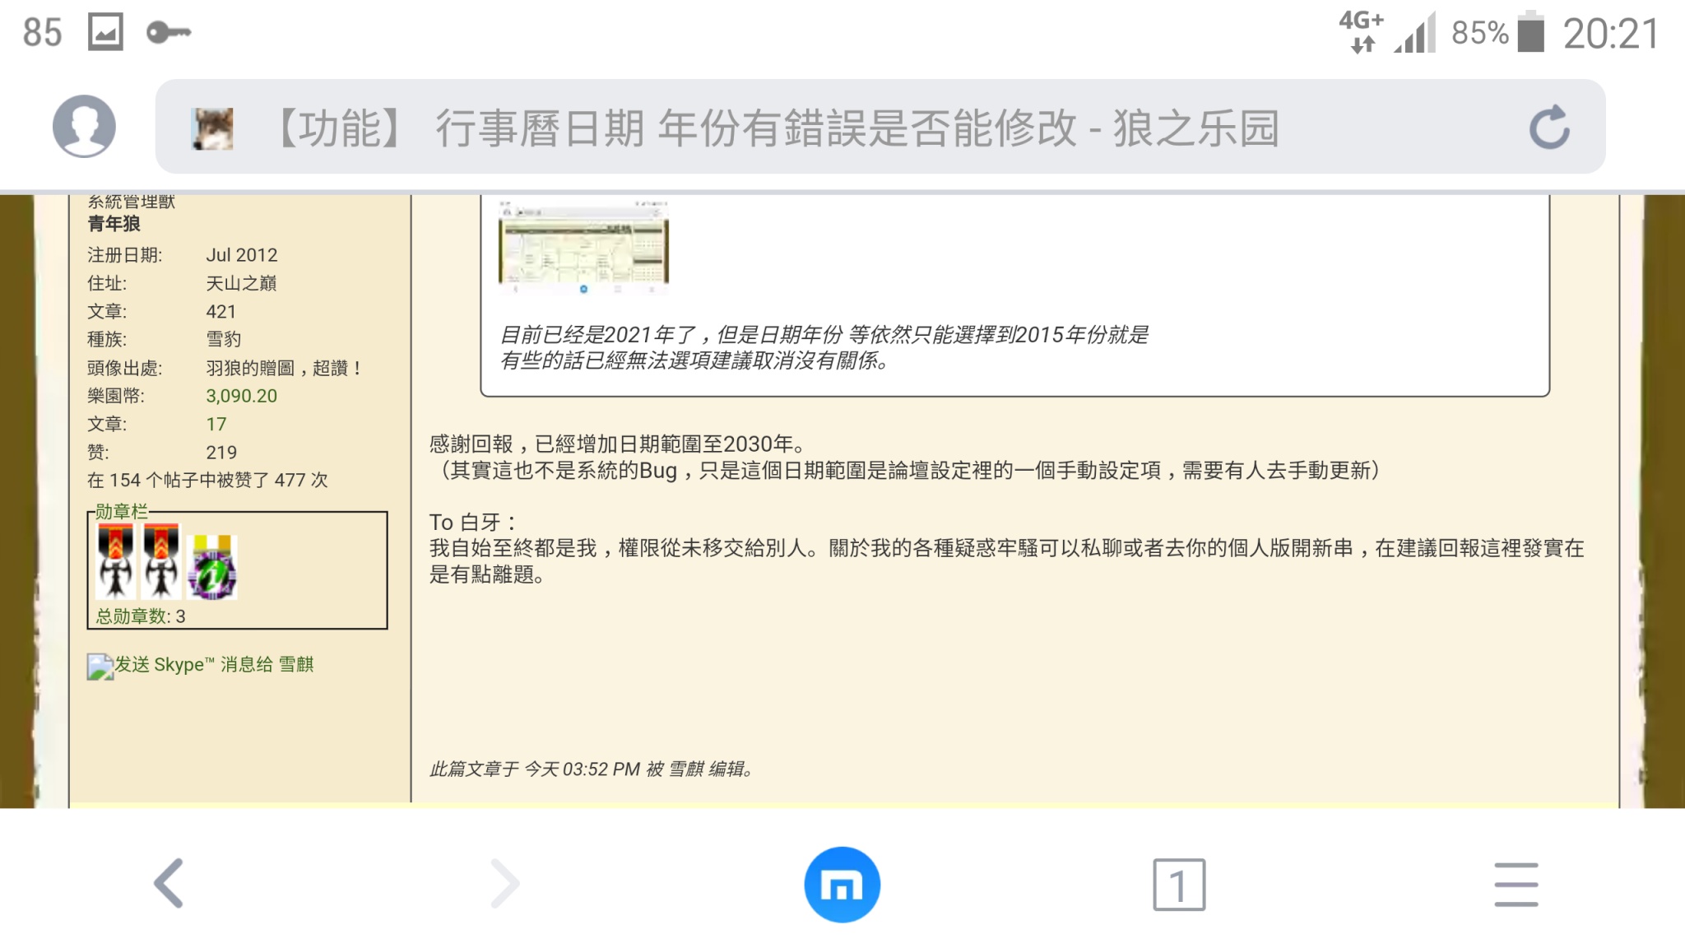Click the 3,090.20 樂園幣 value
The image size is (1685, 948).
241,396
